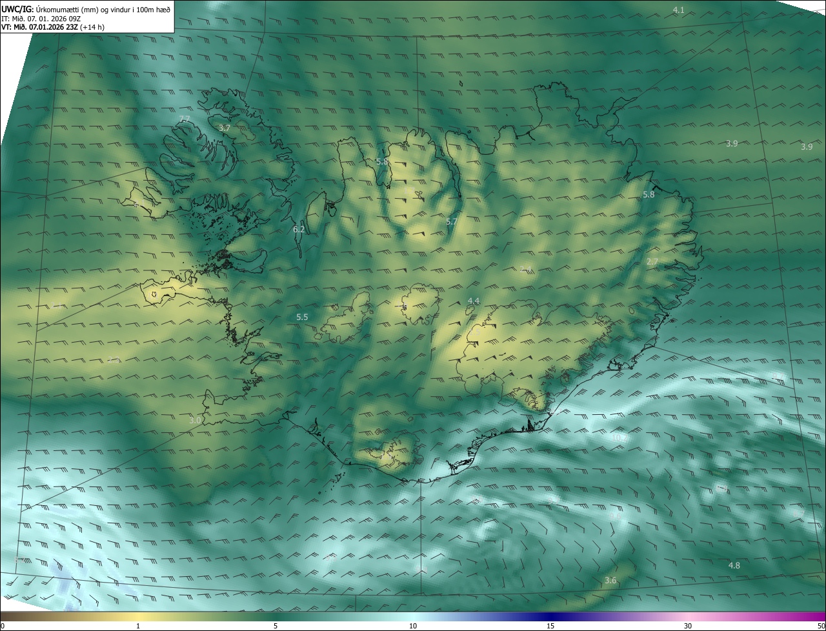Select the 5.5 value label on the map
Screen dimensions: 826x631
point(302,317)
